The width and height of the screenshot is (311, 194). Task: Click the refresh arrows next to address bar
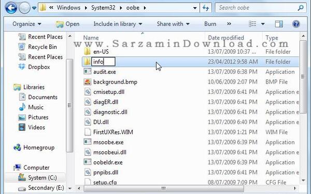click(205, 8)
